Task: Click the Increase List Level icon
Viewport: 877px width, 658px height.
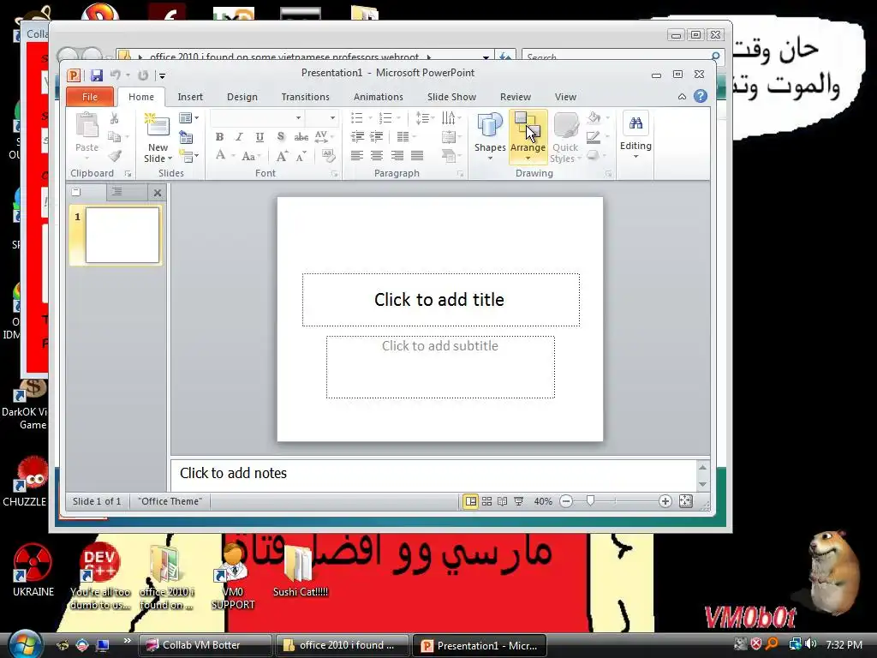Action: point(377,137)
